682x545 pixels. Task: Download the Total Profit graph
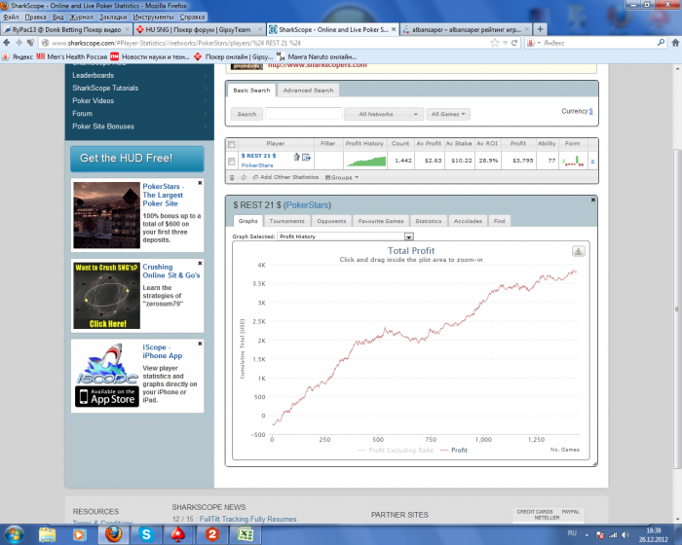(578, 251)
